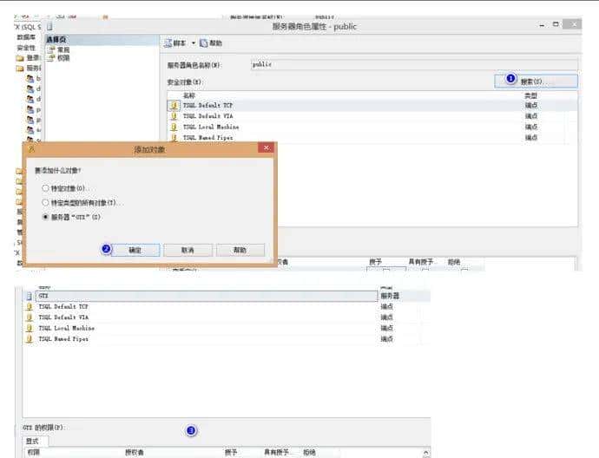
Task: Open the 脚本 dropdown arrow
Action: pos(194,43)
